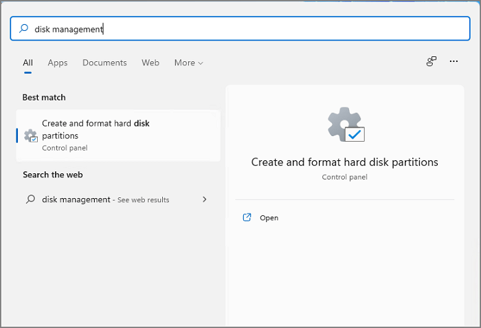Click the magnifier icon in the search box

click(23, 29)
